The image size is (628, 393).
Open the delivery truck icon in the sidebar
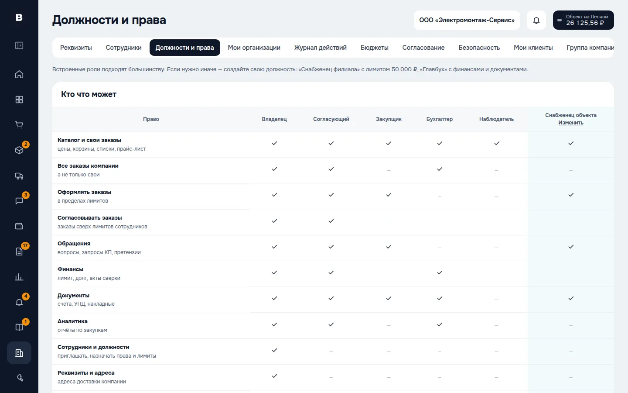coord(19,176)
